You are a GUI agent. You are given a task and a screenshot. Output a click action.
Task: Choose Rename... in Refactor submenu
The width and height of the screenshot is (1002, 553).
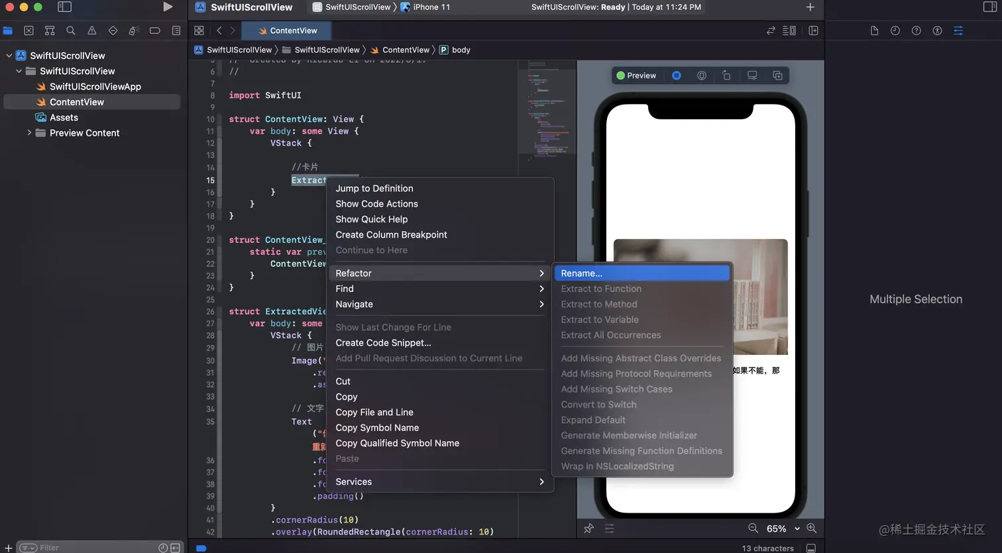(642, 273)
